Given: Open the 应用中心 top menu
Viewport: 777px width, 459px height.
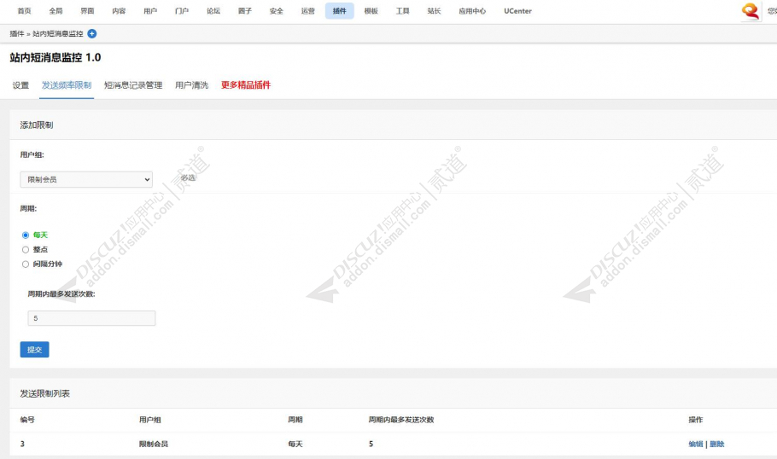Looking at the screenshot, I should [x=472, y=11].
